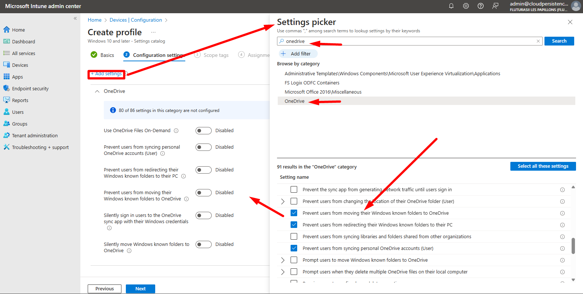The image size is (583, 294).
Task: Click Select all these settings button
Action: point(543,166)
